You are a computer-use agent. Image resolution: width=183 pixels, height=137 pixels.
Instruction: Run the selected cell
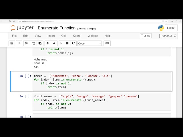(x=61, y=43)
